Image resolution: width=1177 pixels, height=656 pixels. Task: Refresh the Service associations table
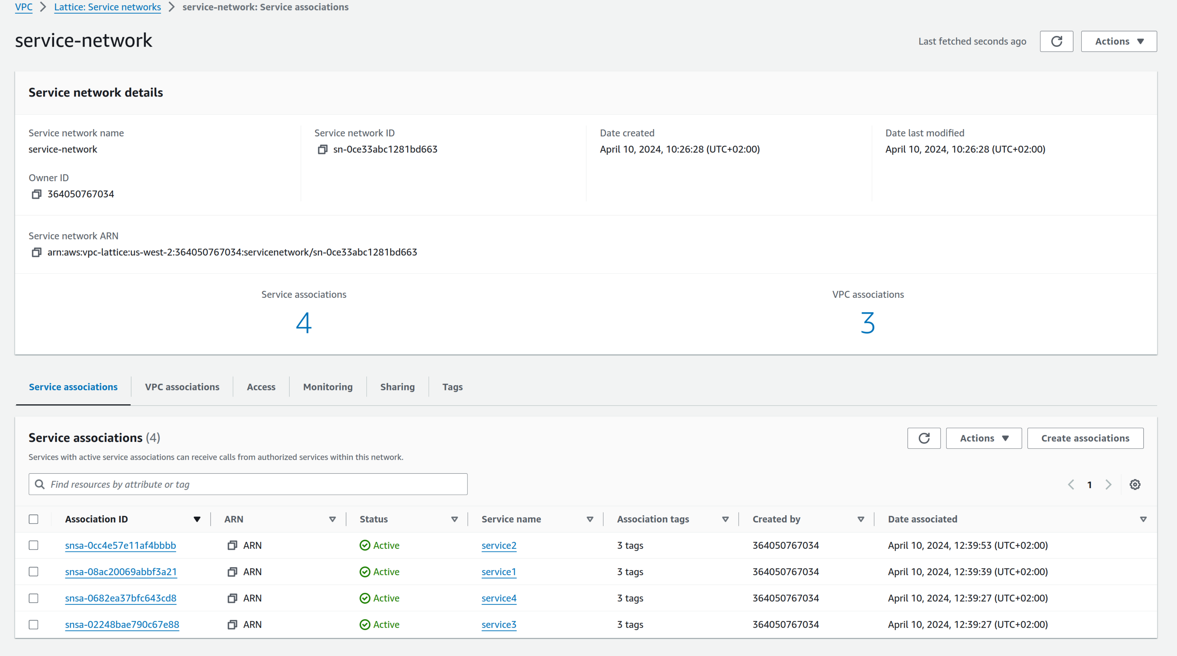(x=924, y=438)
